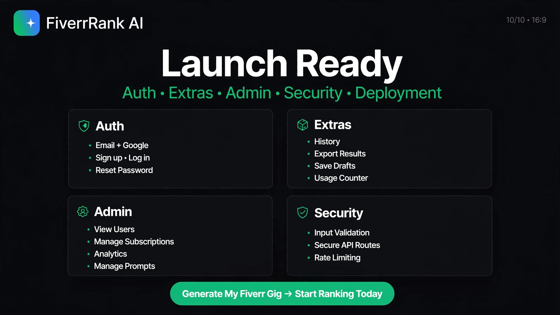Viewport: 560px width, 315px height.
Task: Click the Export Results item
Action: (x=340, y=154)
